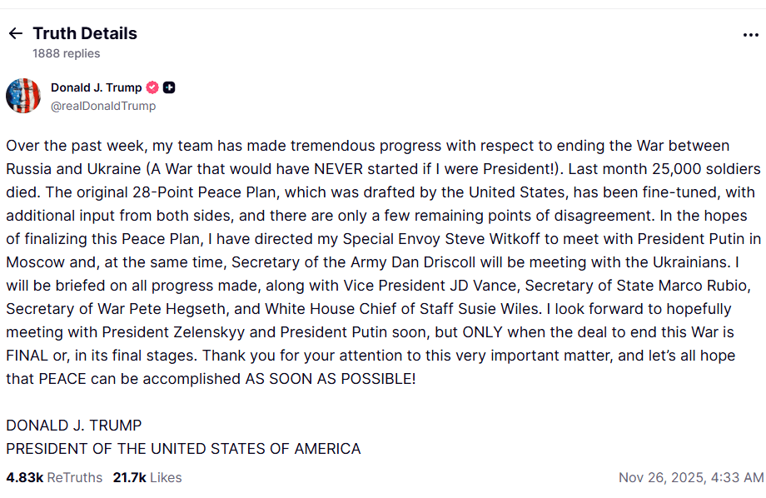Open the three-dot more options menu
Viewport: 766px width, 498px height.
click(750, 35)
